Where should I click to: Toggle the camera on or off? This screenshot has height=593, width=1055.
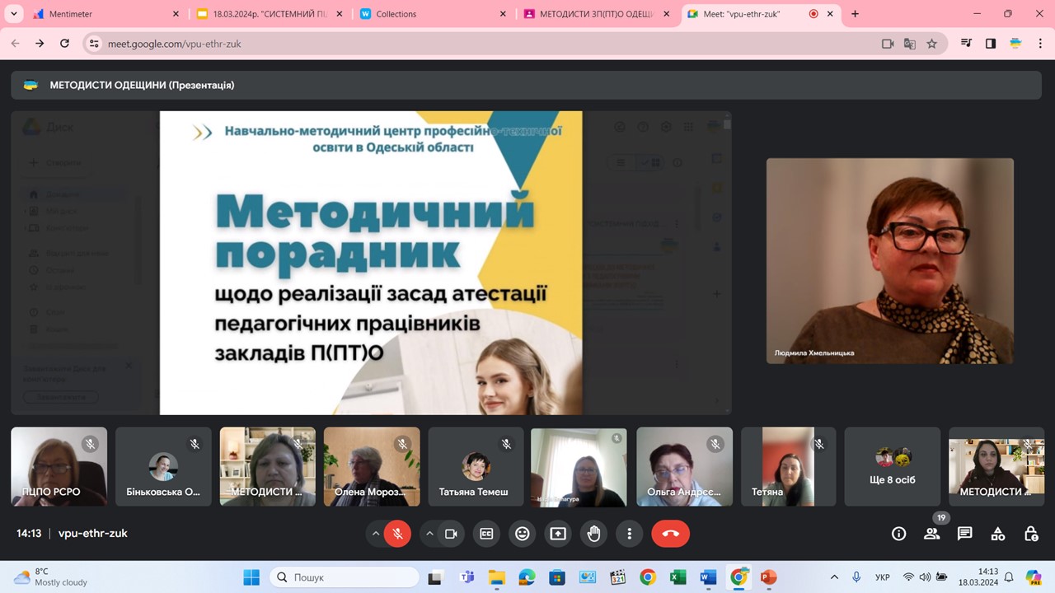tap(451, 534)
